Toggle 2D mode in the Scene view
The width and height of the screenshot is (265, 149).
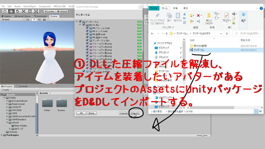(28, 19)
